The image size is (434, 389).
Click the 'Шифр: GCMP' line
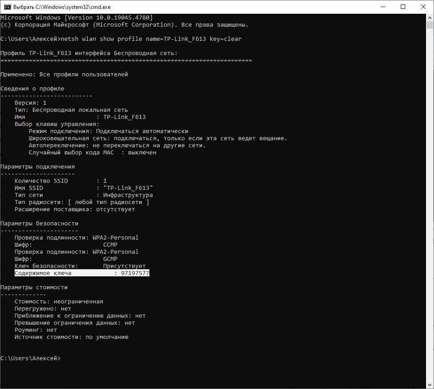click(66, 259)
